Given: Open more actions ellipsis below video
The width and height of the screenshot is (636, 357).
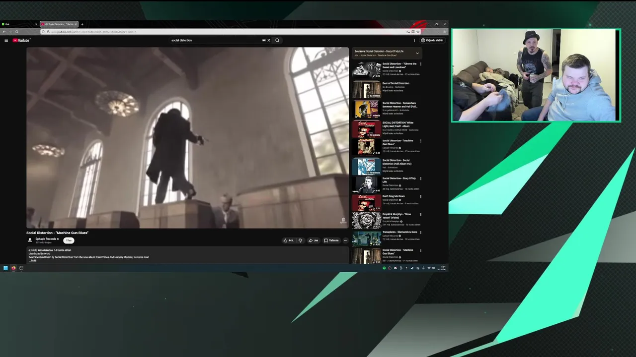Looking at the screenshot, I should 346,240.
